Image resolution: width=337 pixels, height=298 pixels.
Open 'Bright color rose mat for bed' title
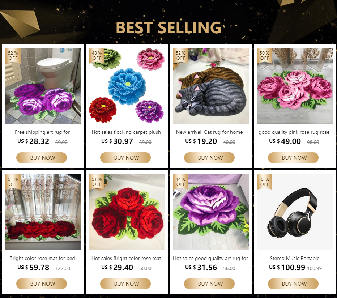[x=42, y=258]
